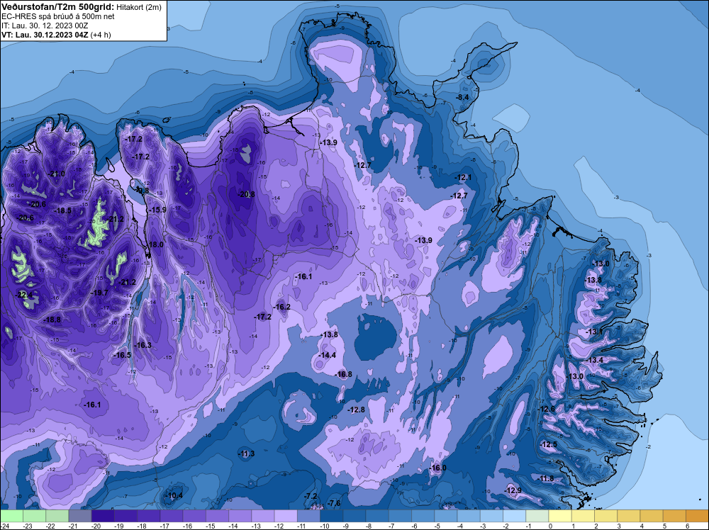This screenshot has height=530, width=709.
Task: Click the -21.0 temperature reading
Action: click(x=57, y=174)
